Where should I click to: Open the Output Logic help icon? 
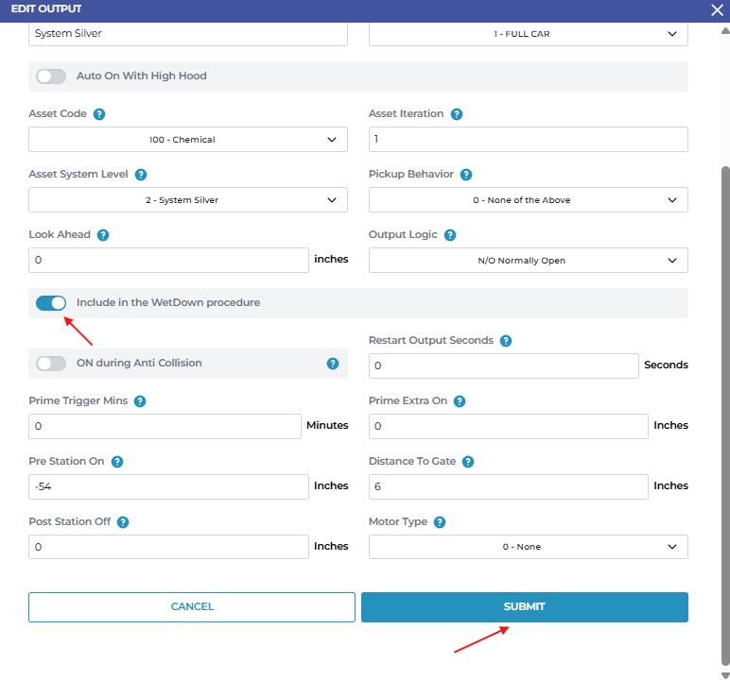450,235
